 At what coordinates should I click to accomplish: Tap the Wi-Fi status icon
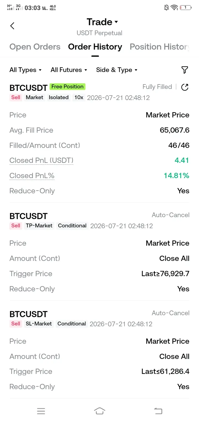coord(174,7)
